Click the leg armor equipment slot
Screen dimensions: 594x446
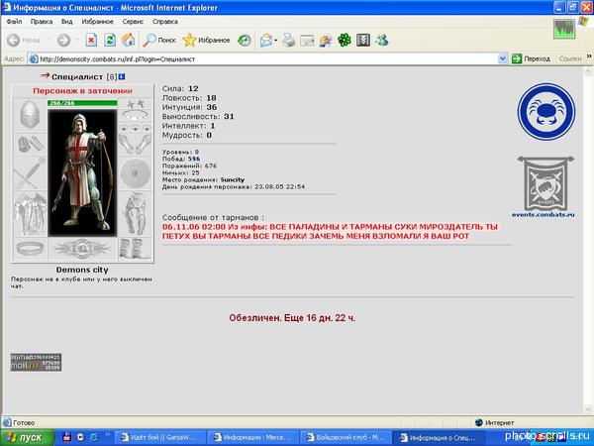click(x=136, y=213)
